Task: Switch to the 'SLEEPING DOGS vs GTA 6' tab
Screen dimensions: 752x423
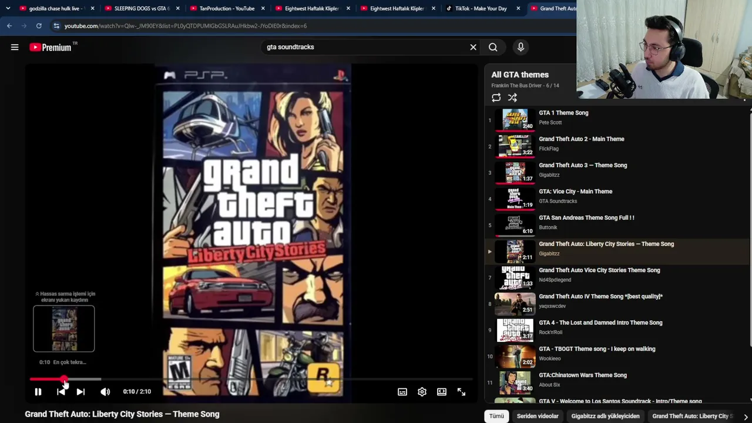Action: pyautogui.click(x=141, y=9)
